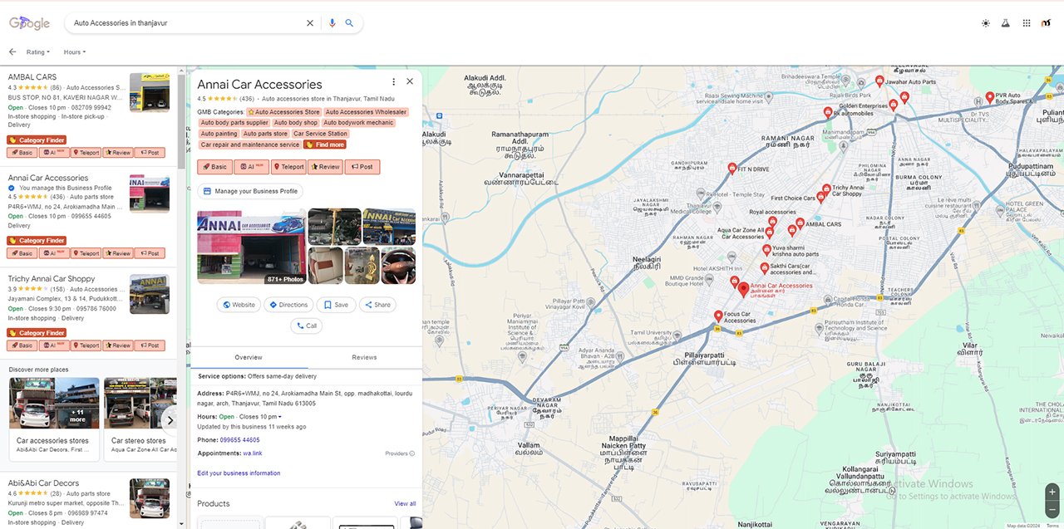The height and width of the screenshot is (529, 1064).
Task: Open Manage your Business Profile
Action: (x=250, y=191)
